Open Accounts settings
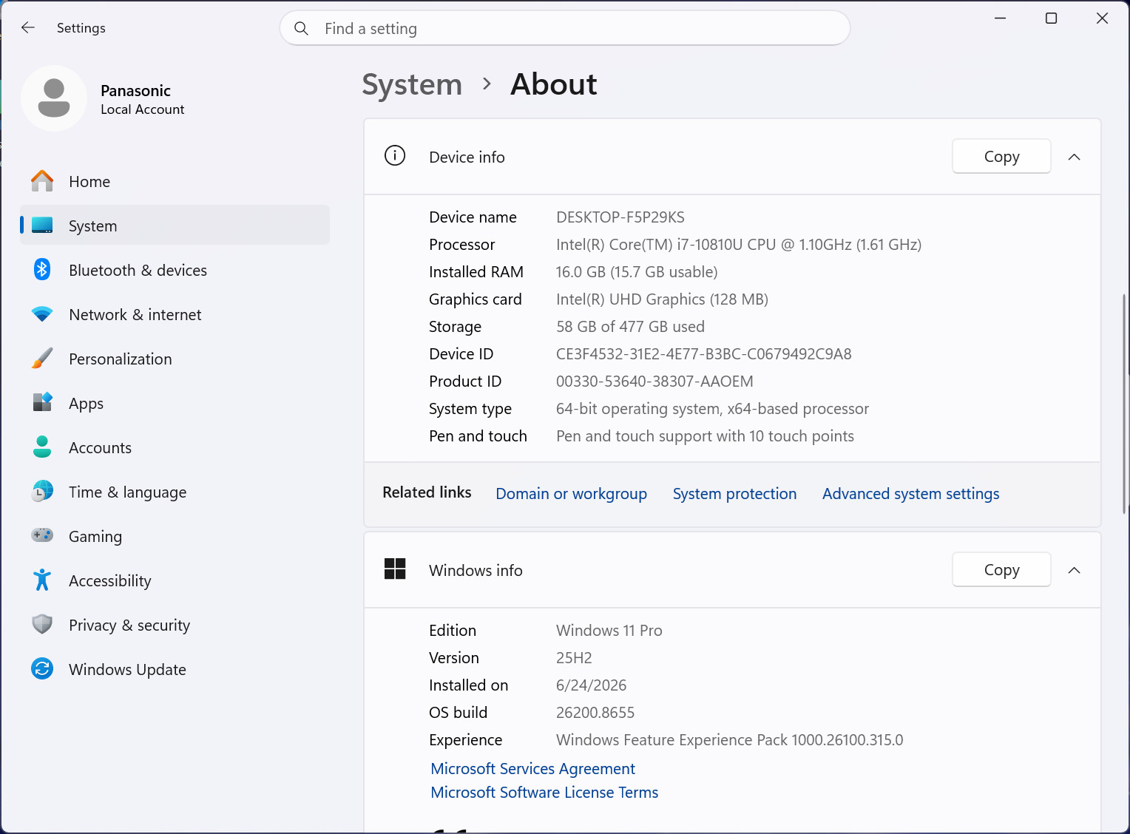This screenshot has width=1130, height=834. [175, 447]
